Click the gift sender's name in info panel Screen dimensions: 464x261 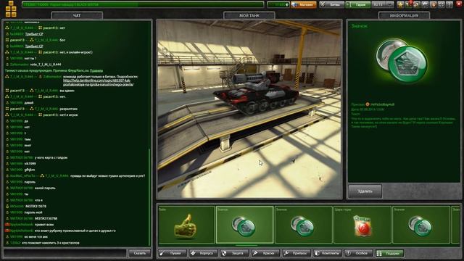pos(382,104)
